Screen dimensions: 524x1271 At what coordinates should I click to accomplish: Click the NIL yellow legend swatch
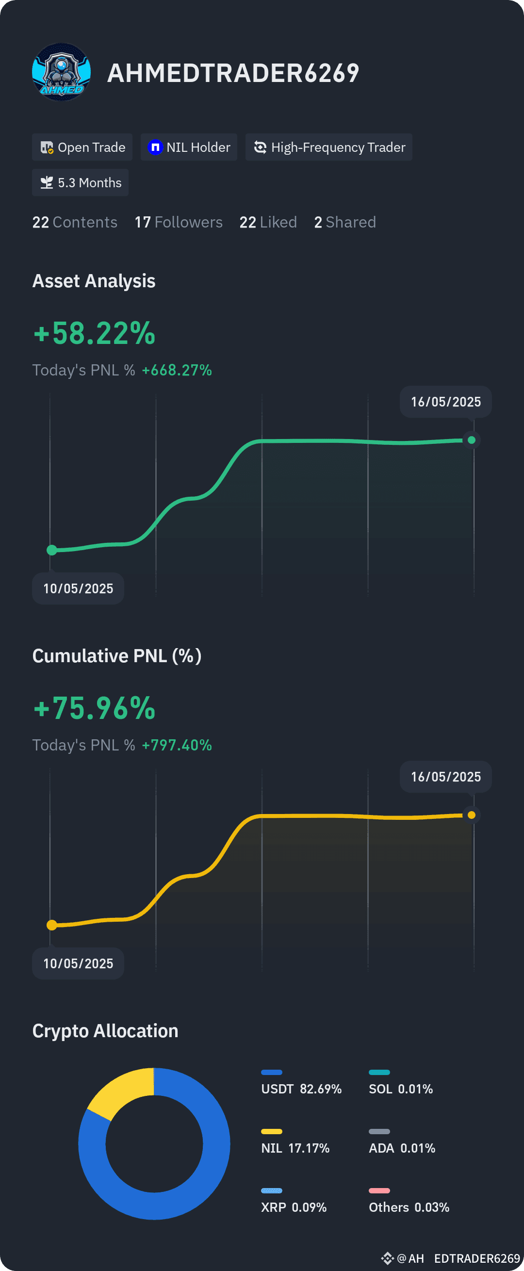pos(271,1131)
